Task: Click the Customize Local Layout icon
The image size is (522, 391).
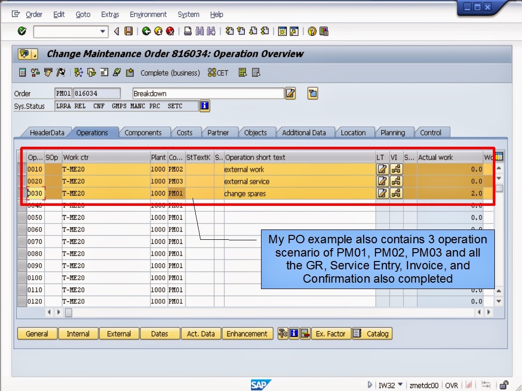Action: 324,31
